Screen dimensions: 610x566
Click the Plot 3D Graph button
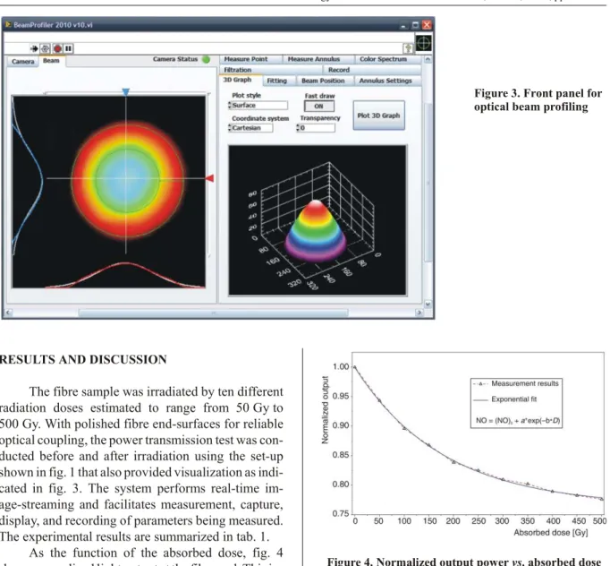(x=378, y=116)
